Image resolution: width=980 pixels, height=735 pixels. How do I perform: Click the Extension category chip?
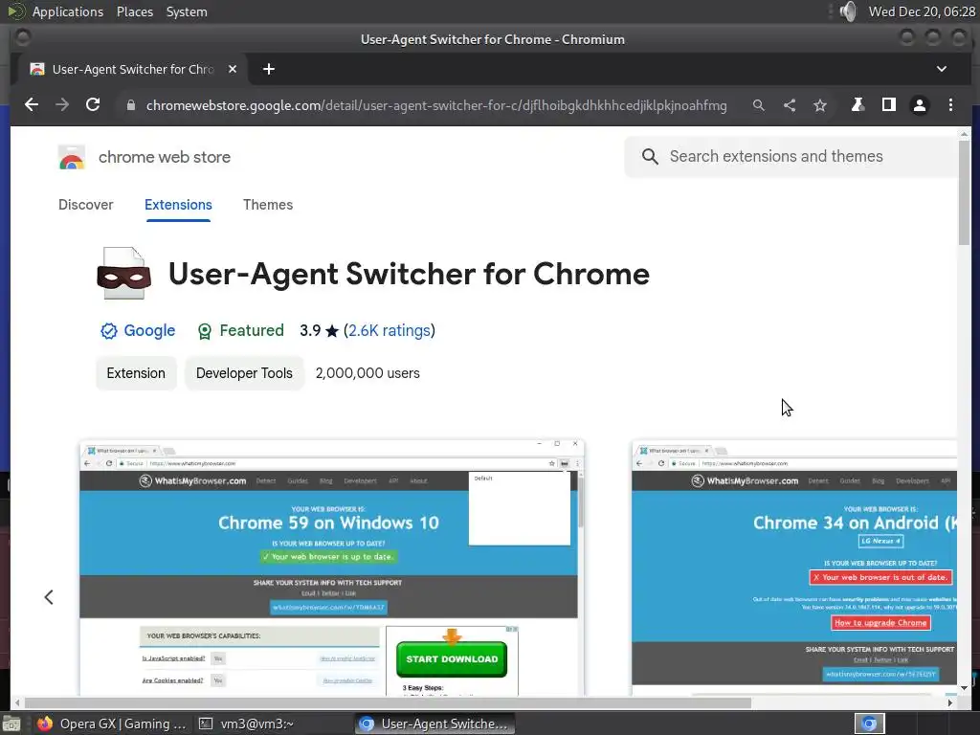click(136, 373)
